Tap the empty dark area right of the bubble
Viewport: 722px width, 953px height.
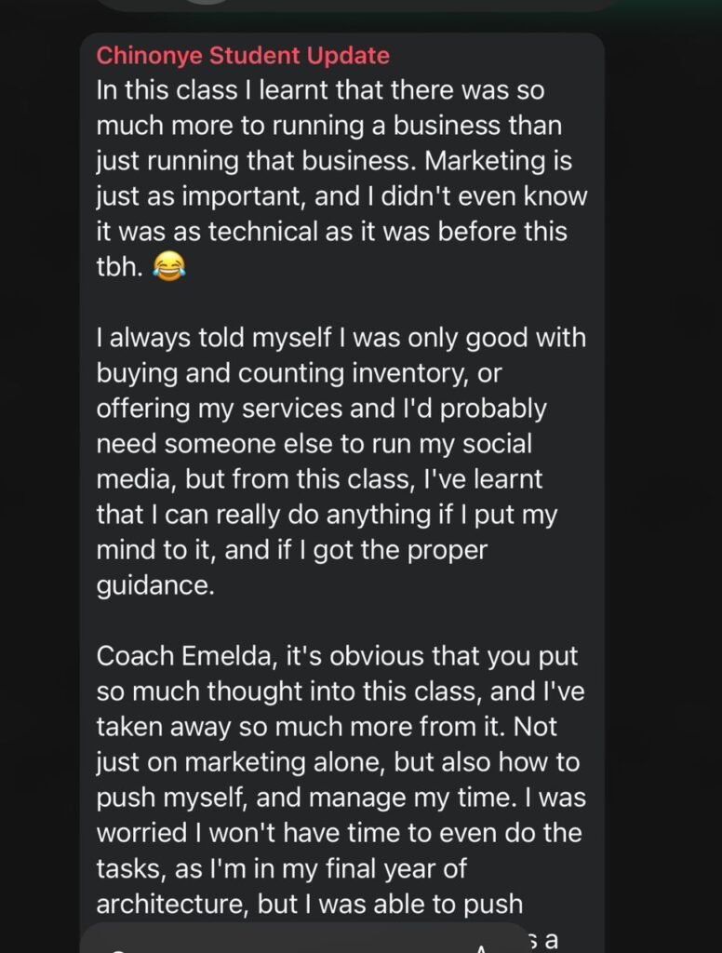click(662, 465)
